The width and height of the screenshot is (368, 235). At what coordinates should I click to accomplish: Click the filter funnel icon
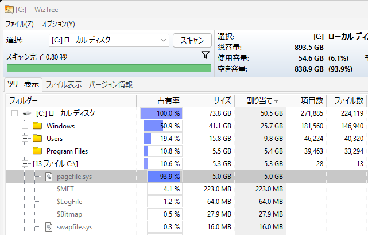tap(205, 56)
